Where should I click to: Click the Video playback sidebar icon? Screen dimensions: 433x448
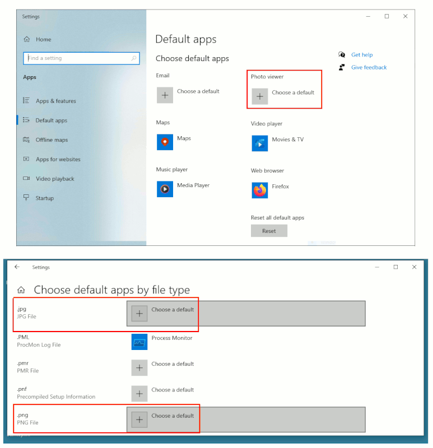[x=26, y=178]
